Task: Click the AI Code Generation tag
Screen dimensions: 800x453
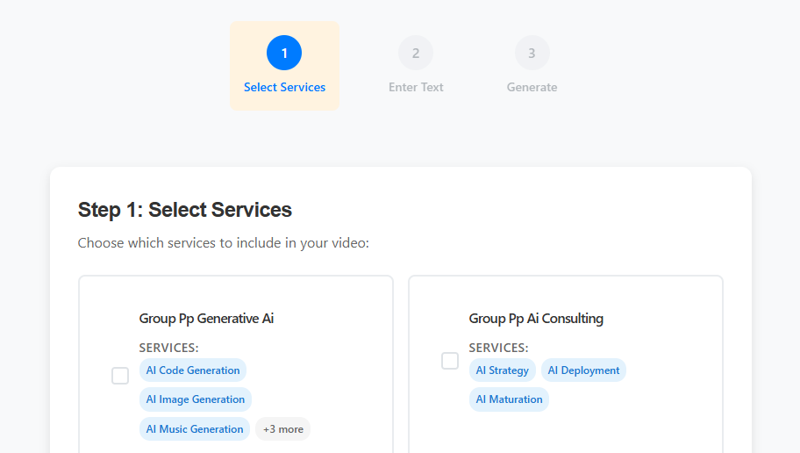Action: 193,370
